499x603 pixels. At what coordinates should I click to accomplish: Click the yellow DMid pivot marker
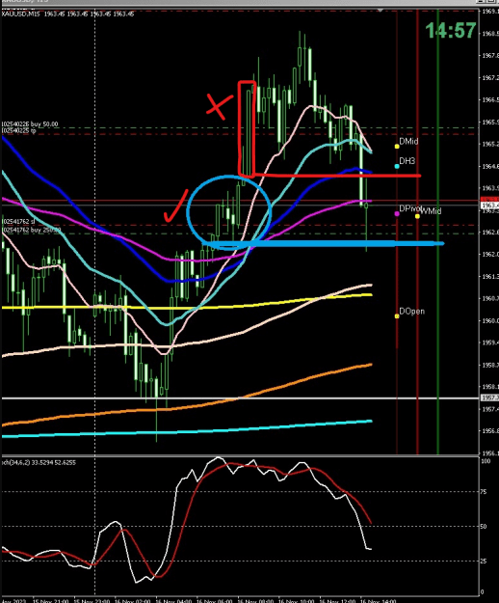click(397, 147)
